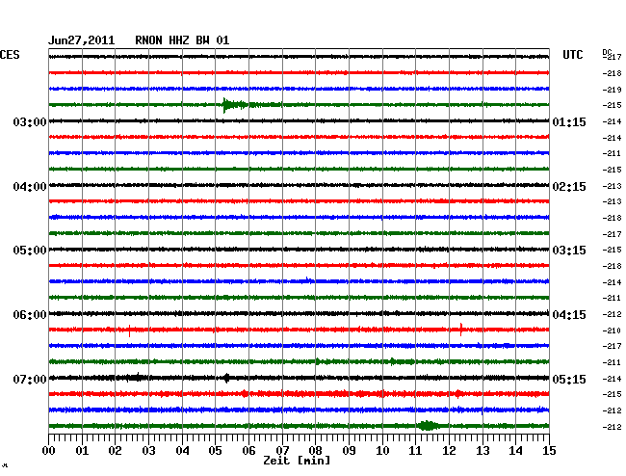Click the date label Jun27,2011

point(82,40)
